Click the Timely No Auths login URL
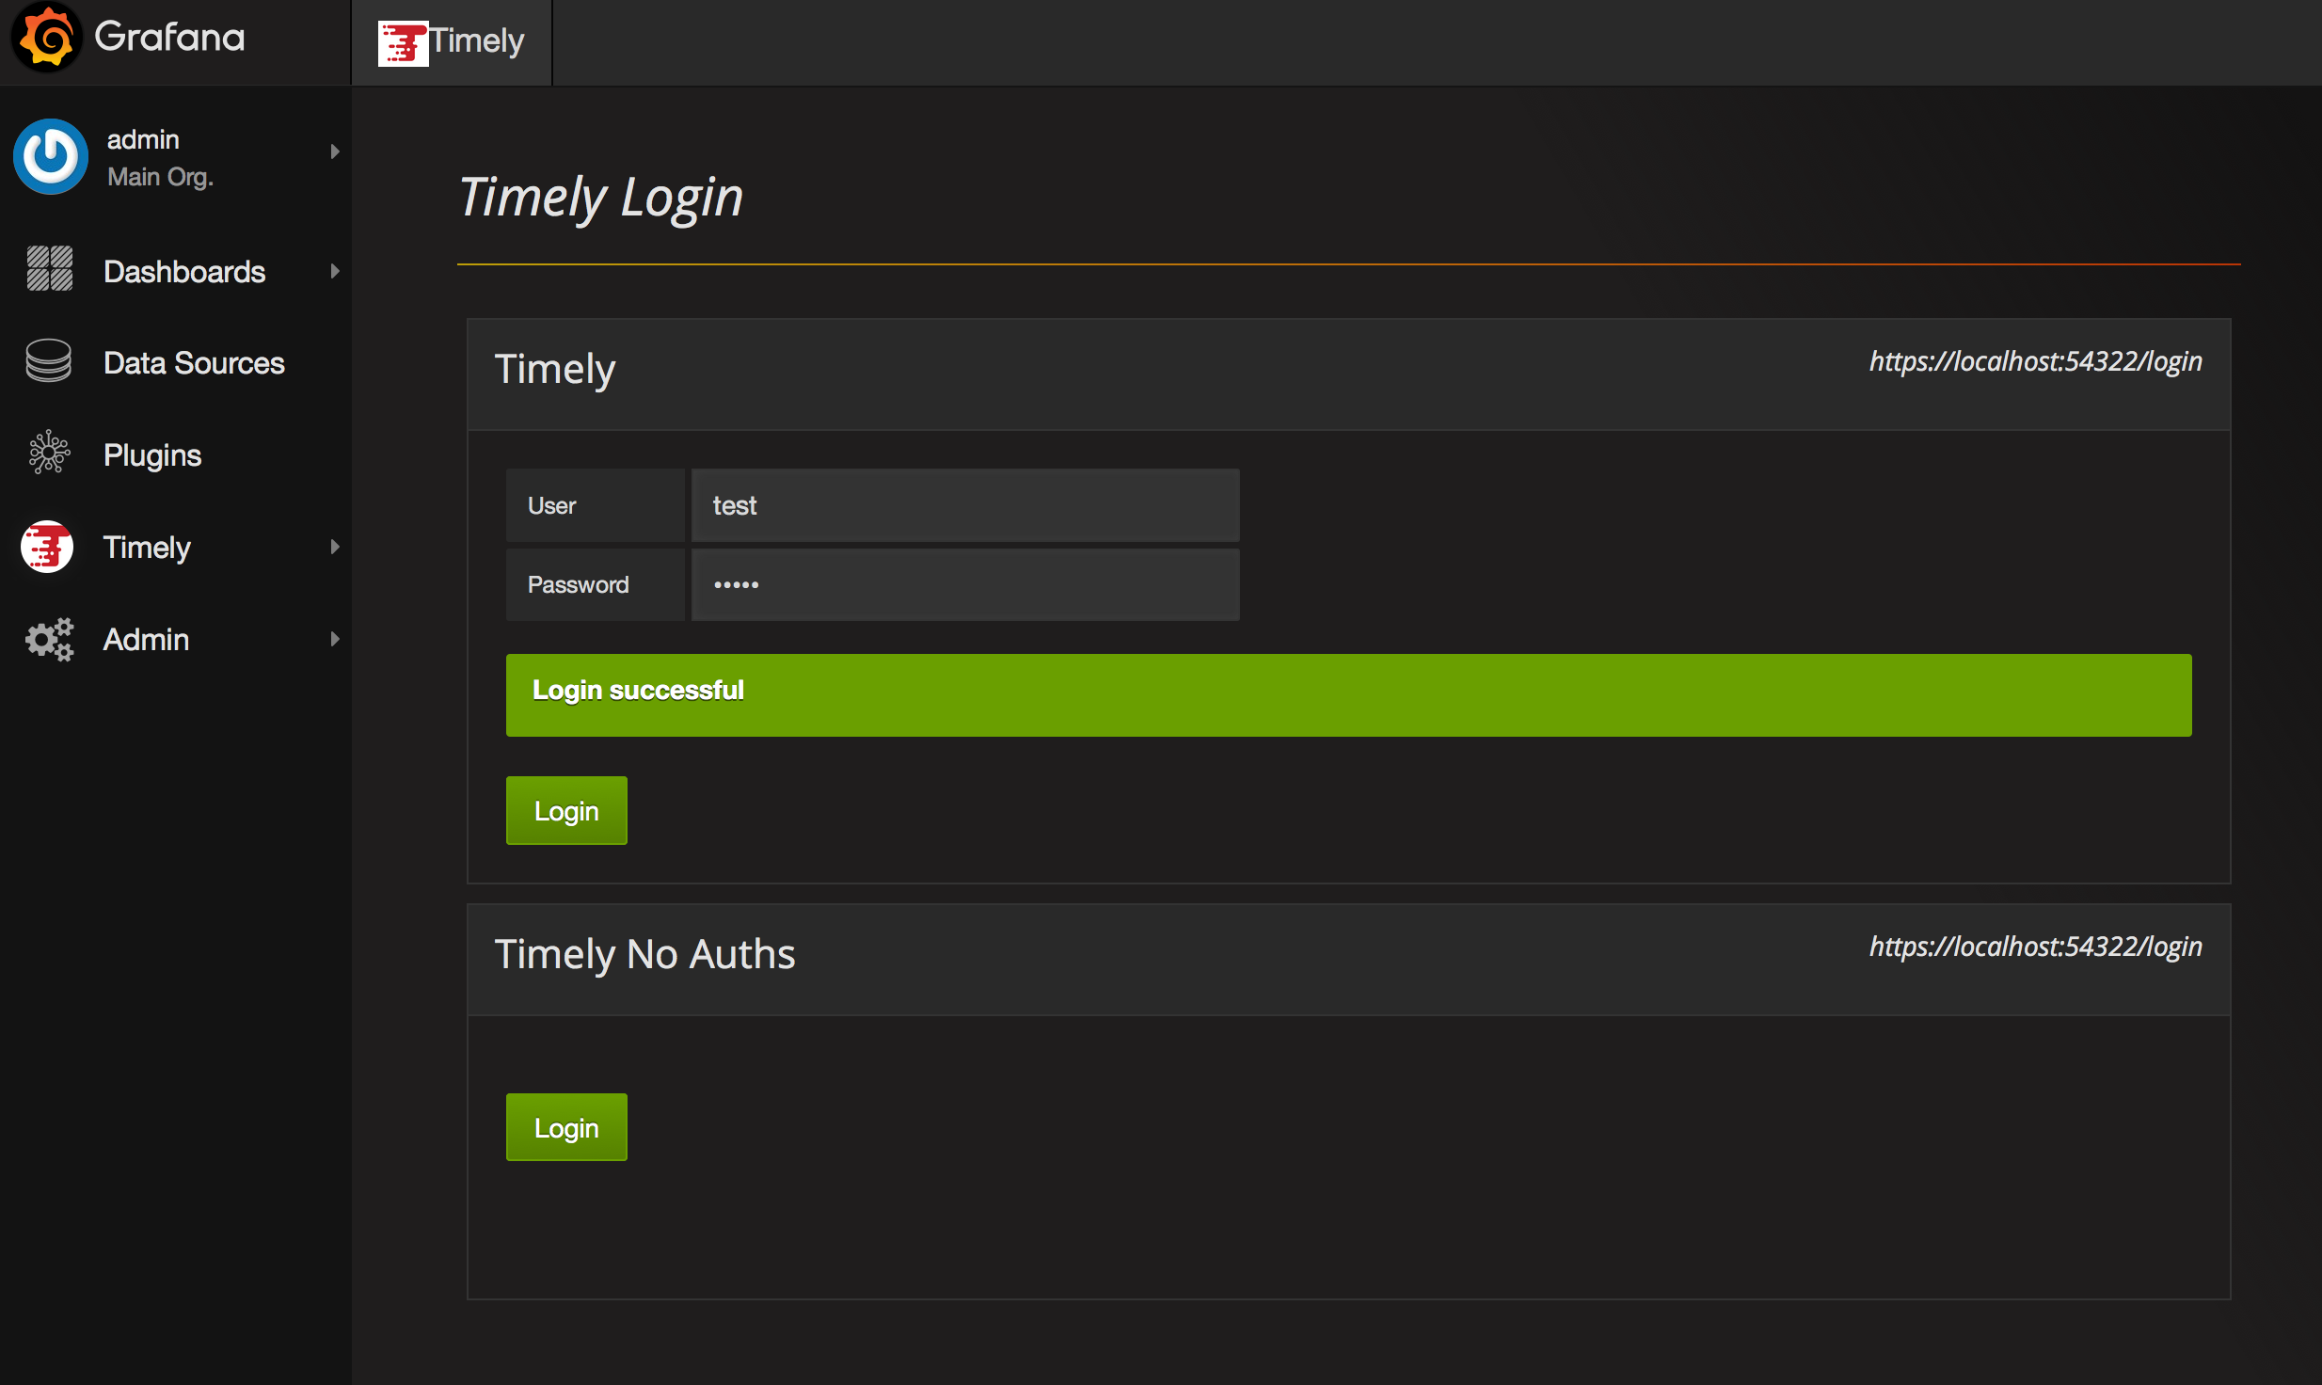2322x1385 pixels. point(2036,947)
